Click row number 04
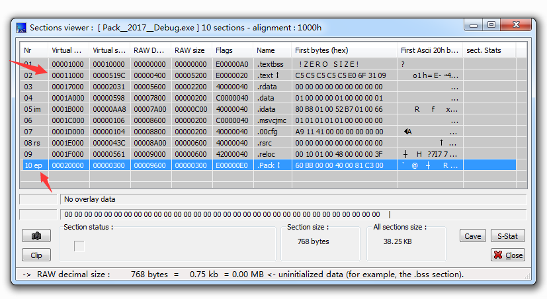This screenshot has height=299, width=547. point(28,98)
